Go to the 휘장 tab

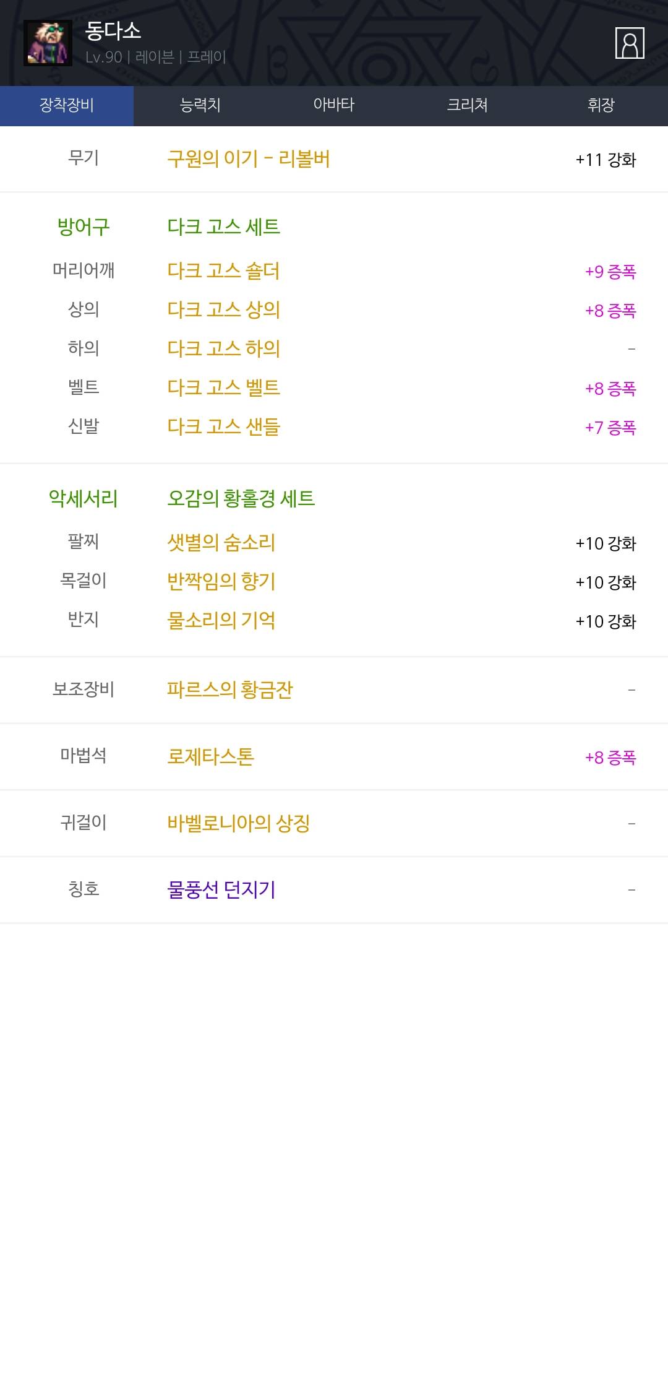[601, 105]
